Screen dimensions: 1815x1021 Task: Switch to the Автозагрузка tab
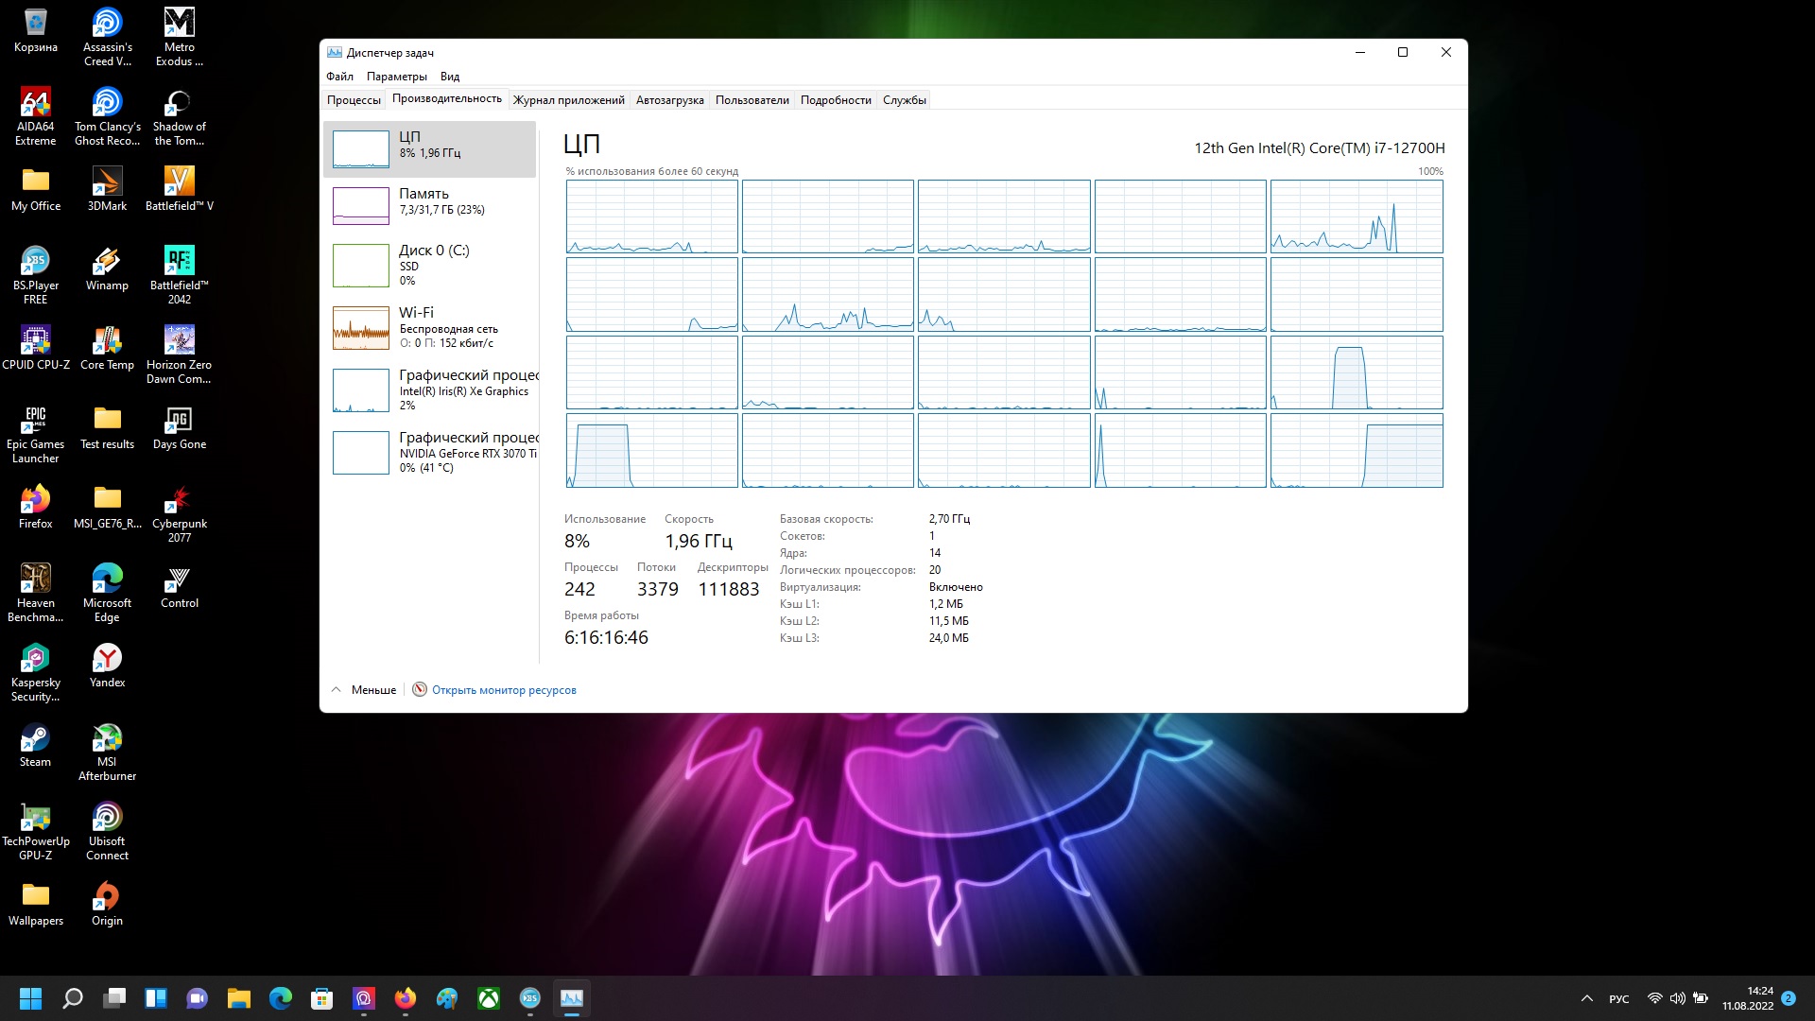(x=669, y=100)
